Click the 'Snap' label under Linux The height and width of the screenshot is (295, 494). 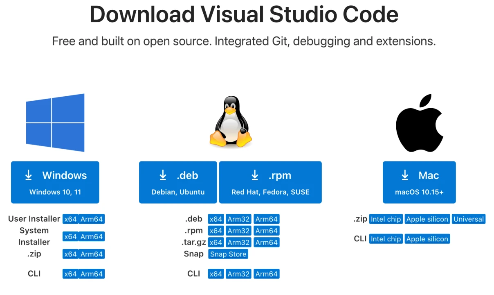[194, 254]
